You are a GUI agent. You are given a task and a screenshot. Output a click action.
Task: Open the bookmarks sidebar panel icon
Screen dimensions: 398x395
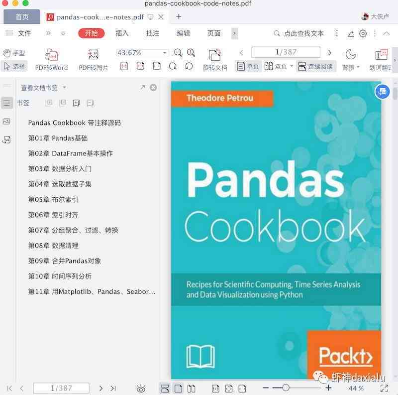(7, 103)
